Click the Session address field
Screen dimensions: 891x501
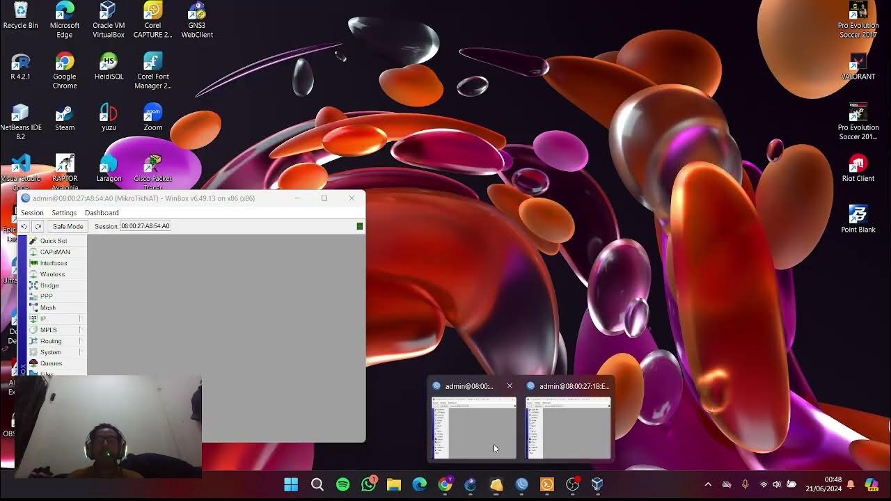click(x=145, y=226)
